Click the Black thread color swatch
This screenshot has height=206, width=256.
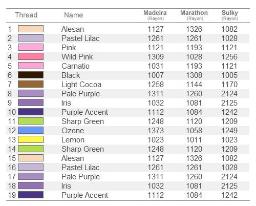point(31,75)
